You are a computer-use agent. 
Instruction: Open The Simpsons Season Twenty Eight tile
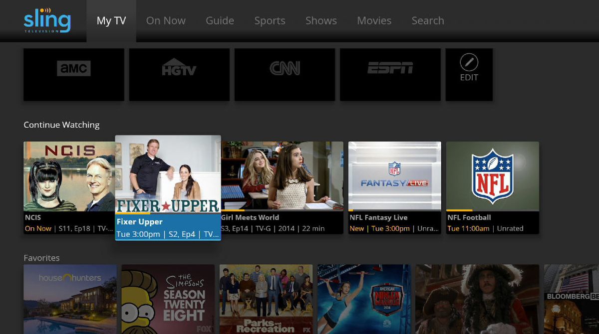[168, 299]
